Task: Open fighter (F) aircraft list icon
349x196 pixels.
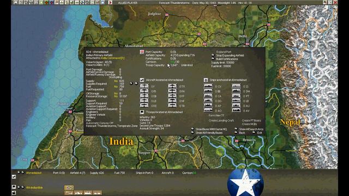Action: (x=144, y=86)
